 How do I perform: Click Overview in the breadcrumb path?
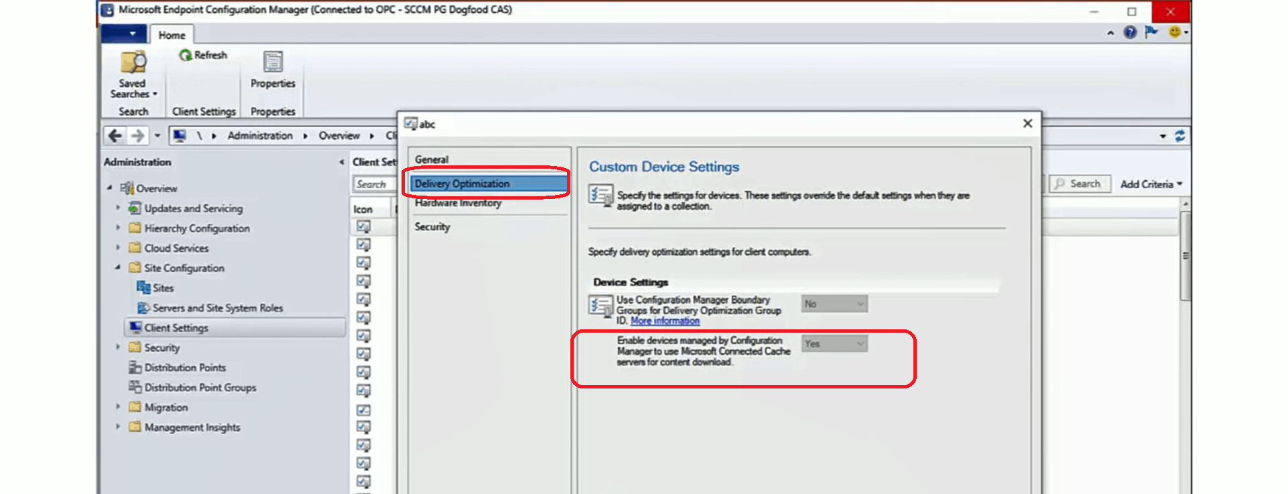339,136
